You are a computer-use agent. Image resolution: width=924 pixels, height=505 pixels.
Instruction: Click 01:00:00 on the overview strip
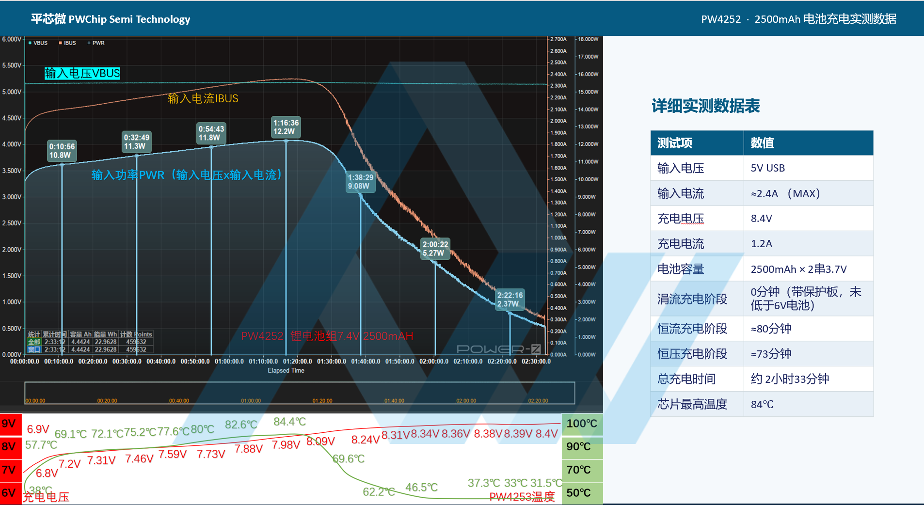(x=251, y=401)
